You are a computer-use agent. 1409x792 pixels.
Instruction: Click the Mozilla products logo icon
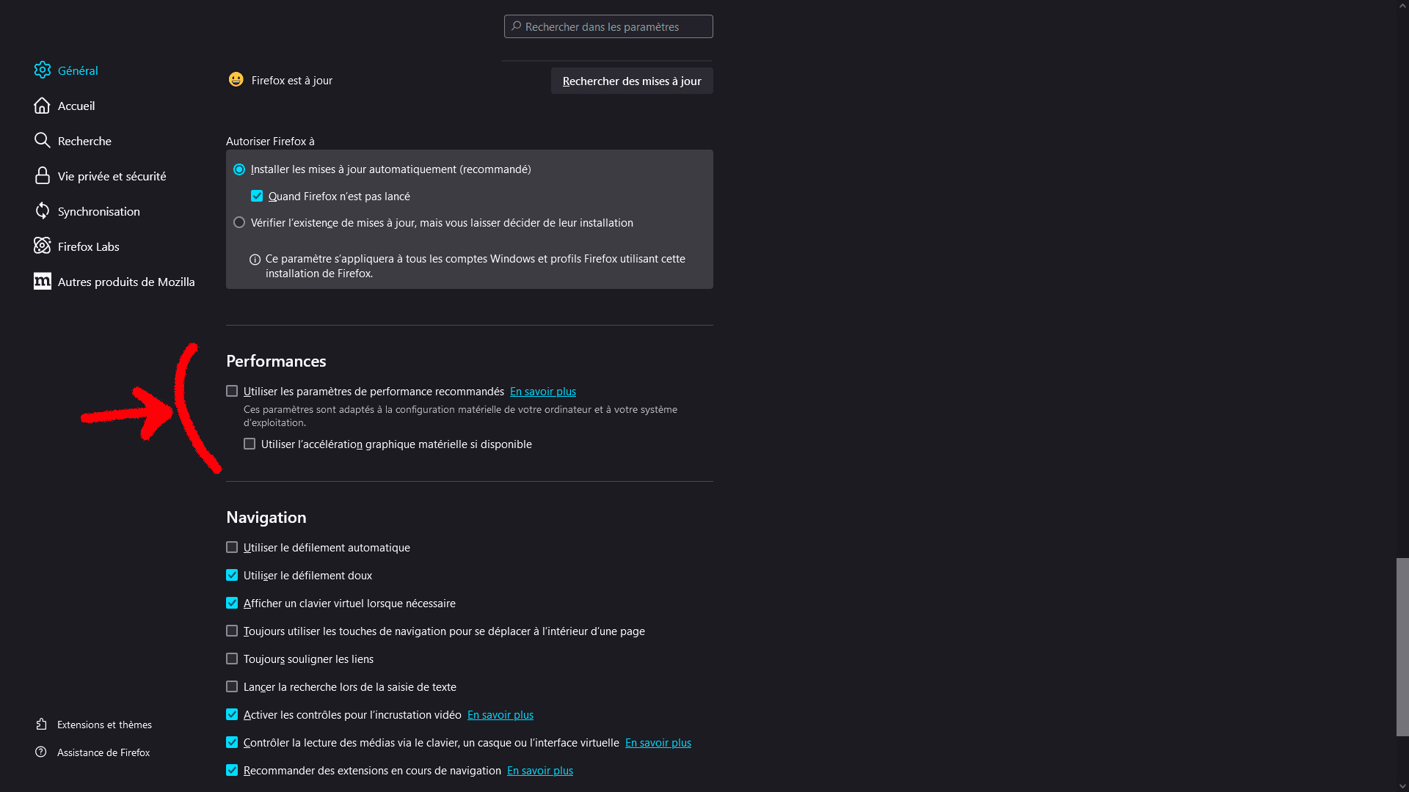[x=43, y=282]
